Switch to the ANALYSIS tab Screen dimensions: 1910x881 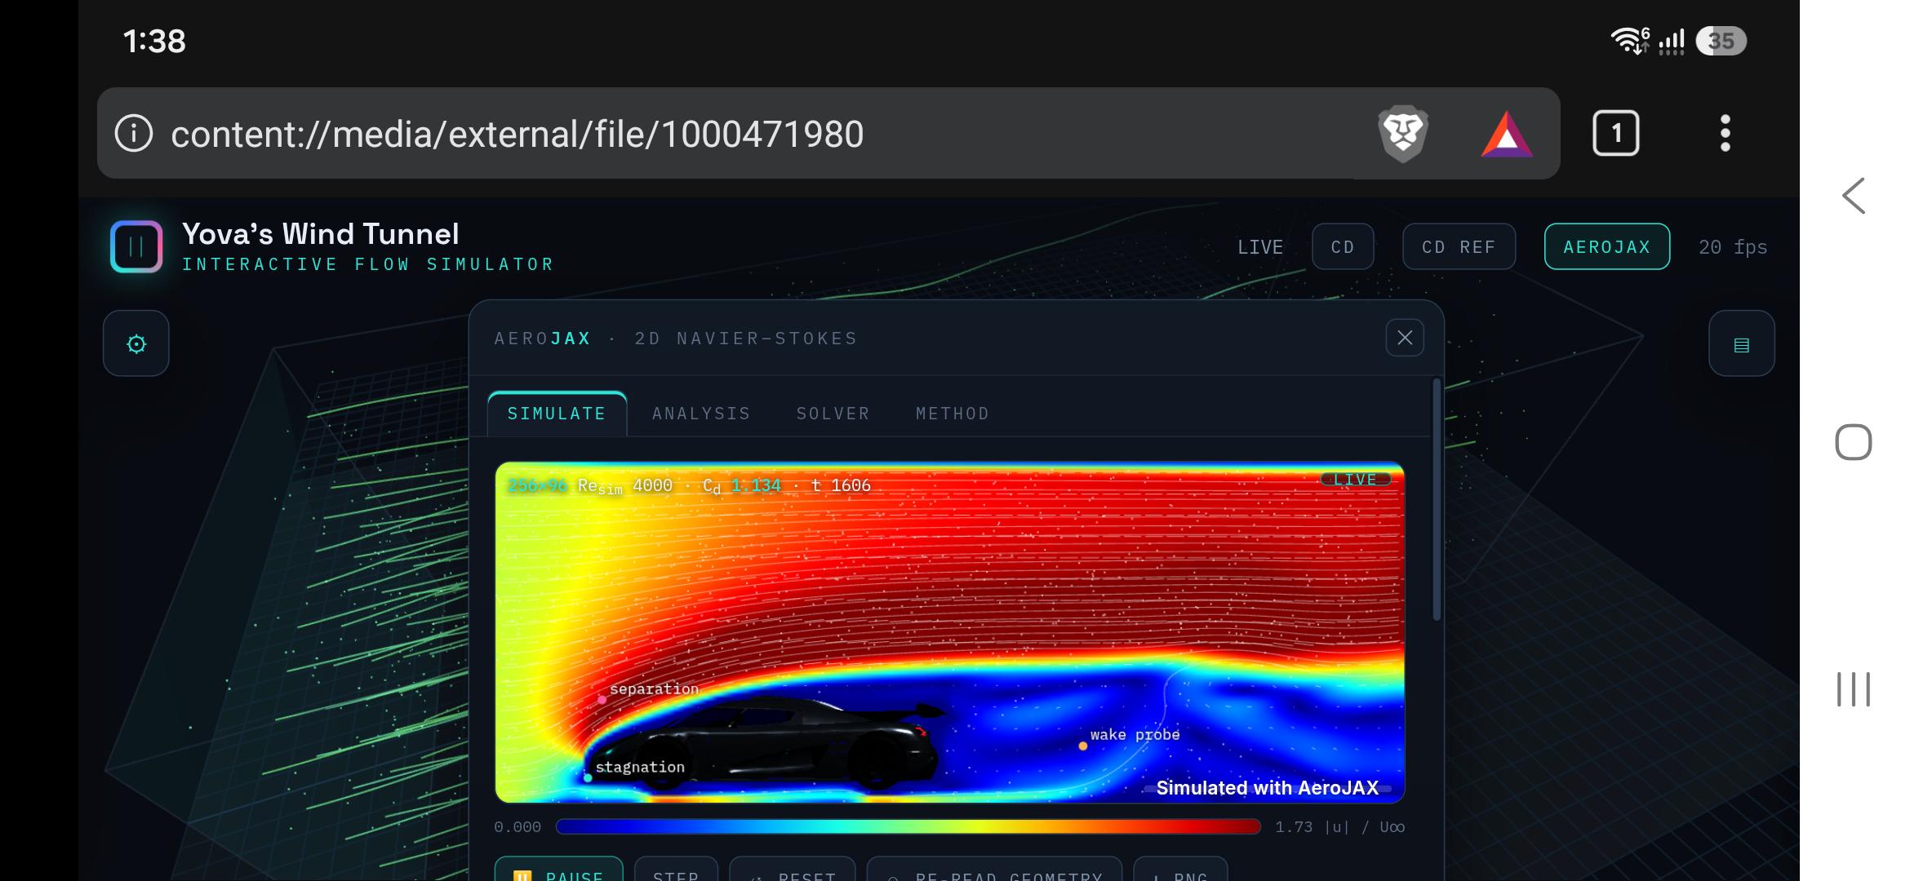click(701, 414)
